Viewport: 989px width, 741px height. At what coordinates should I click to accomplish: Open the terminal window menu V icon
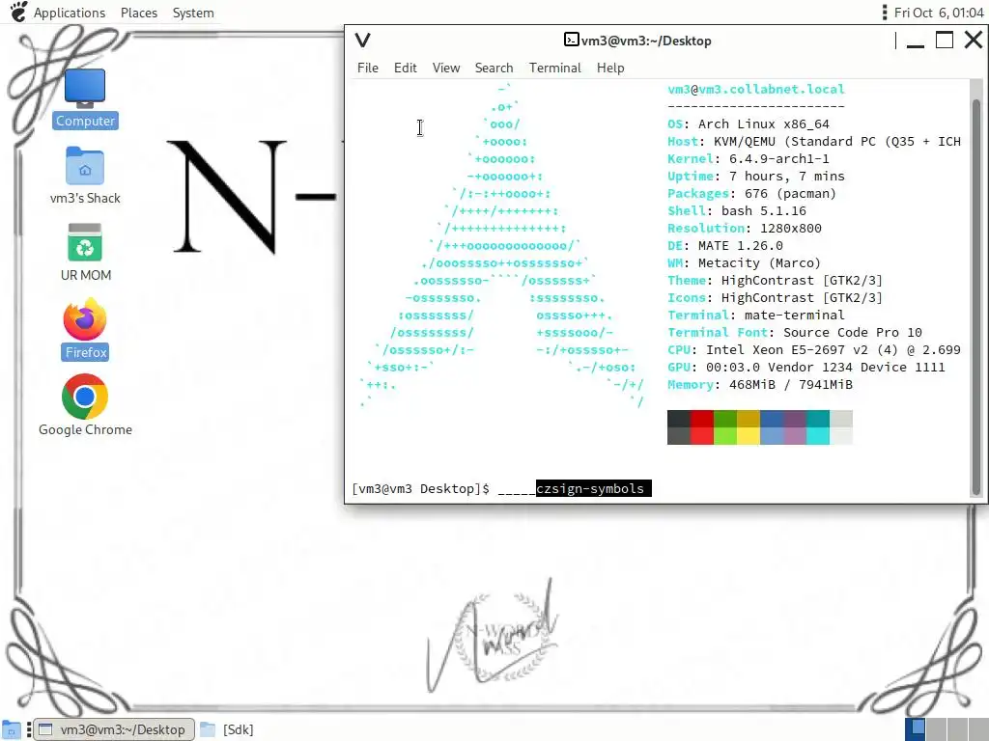(363, 41)
